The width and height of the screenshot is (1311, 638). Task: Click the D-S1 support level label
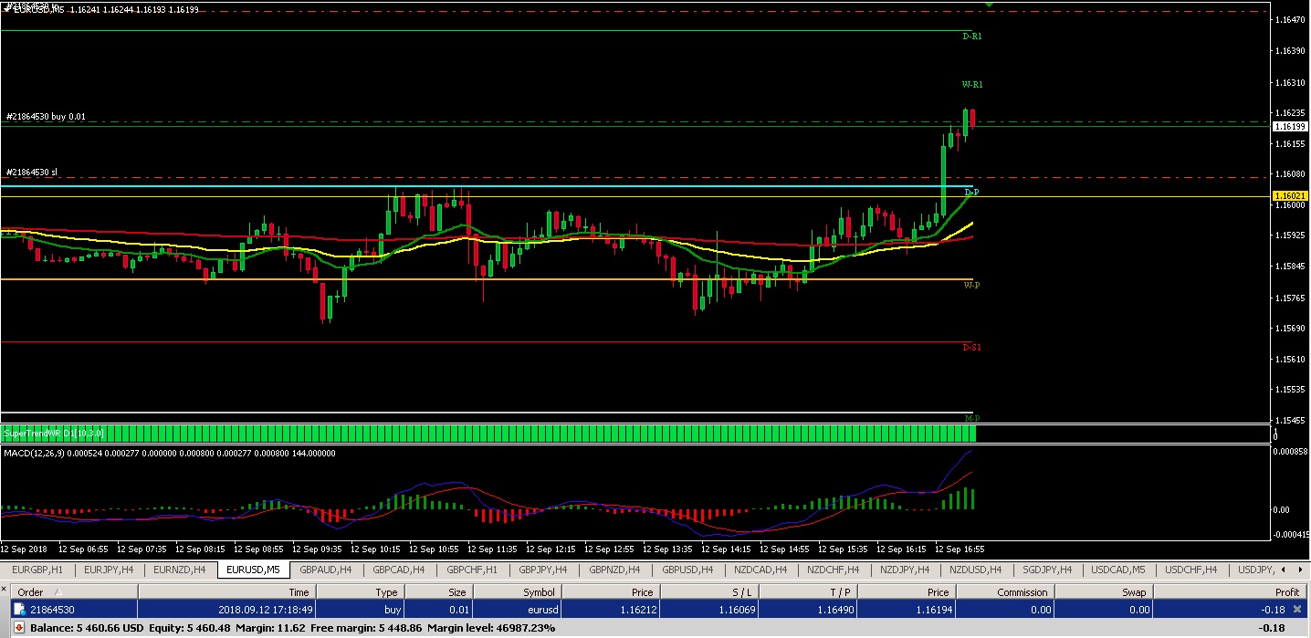coord(972,348)
